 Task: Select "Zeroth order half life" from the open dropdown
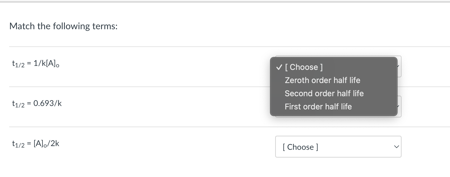[322, 80]
